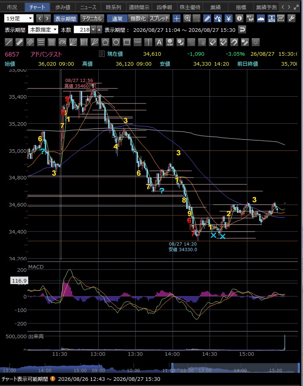Open the smiley icon stamp tool
The height and width of the screenshot is (386, 303).
(x=170, y=42)
